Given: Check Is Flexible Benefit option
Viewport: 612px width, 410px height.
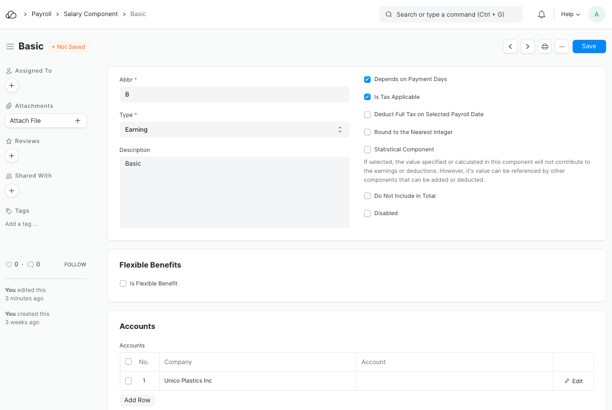Looking at the screenshot, I should pos(123,284).
